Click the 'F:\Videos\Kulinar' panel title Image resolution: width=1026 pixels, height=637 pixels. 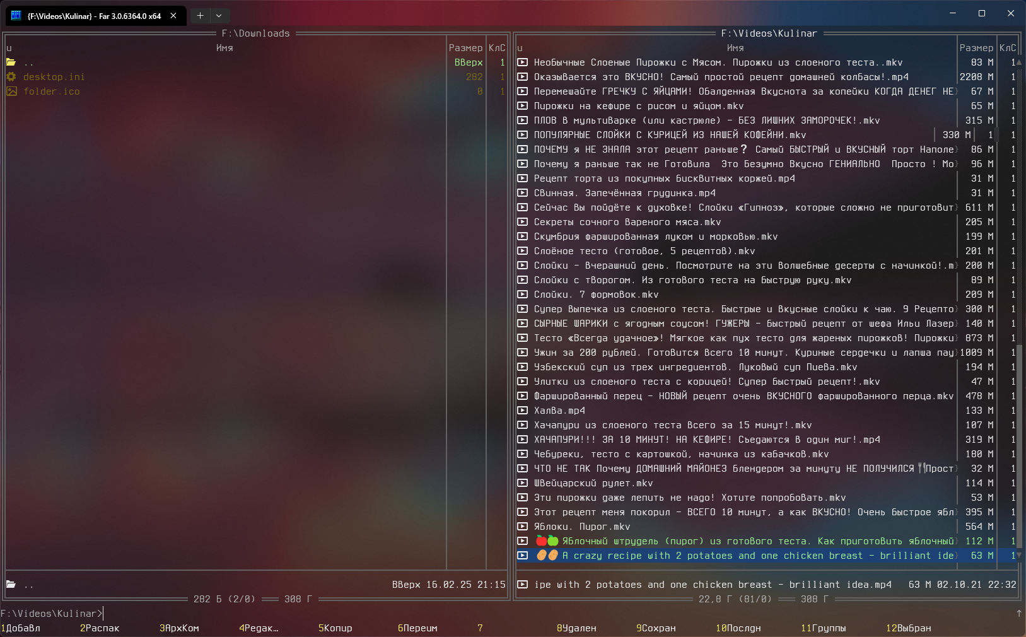(x=769, y=33)
